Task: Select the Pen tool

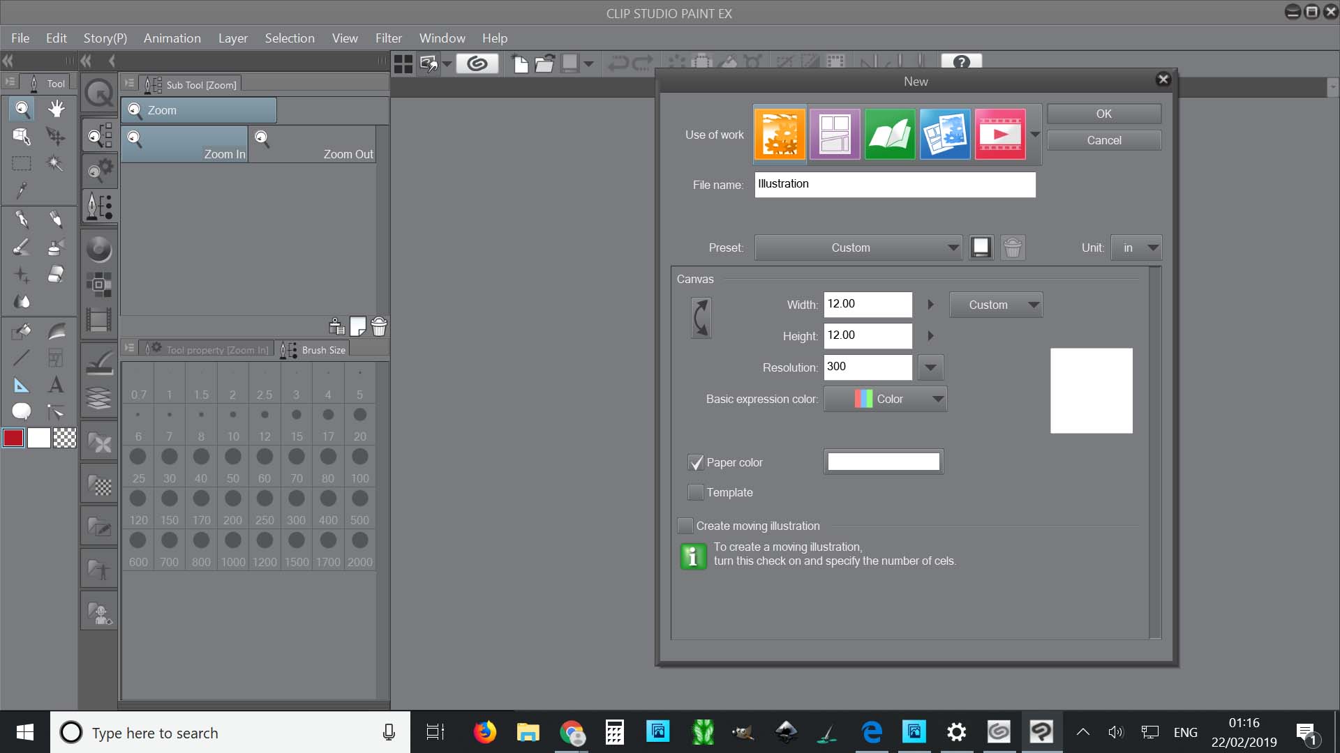Action: tap(21, 220)
